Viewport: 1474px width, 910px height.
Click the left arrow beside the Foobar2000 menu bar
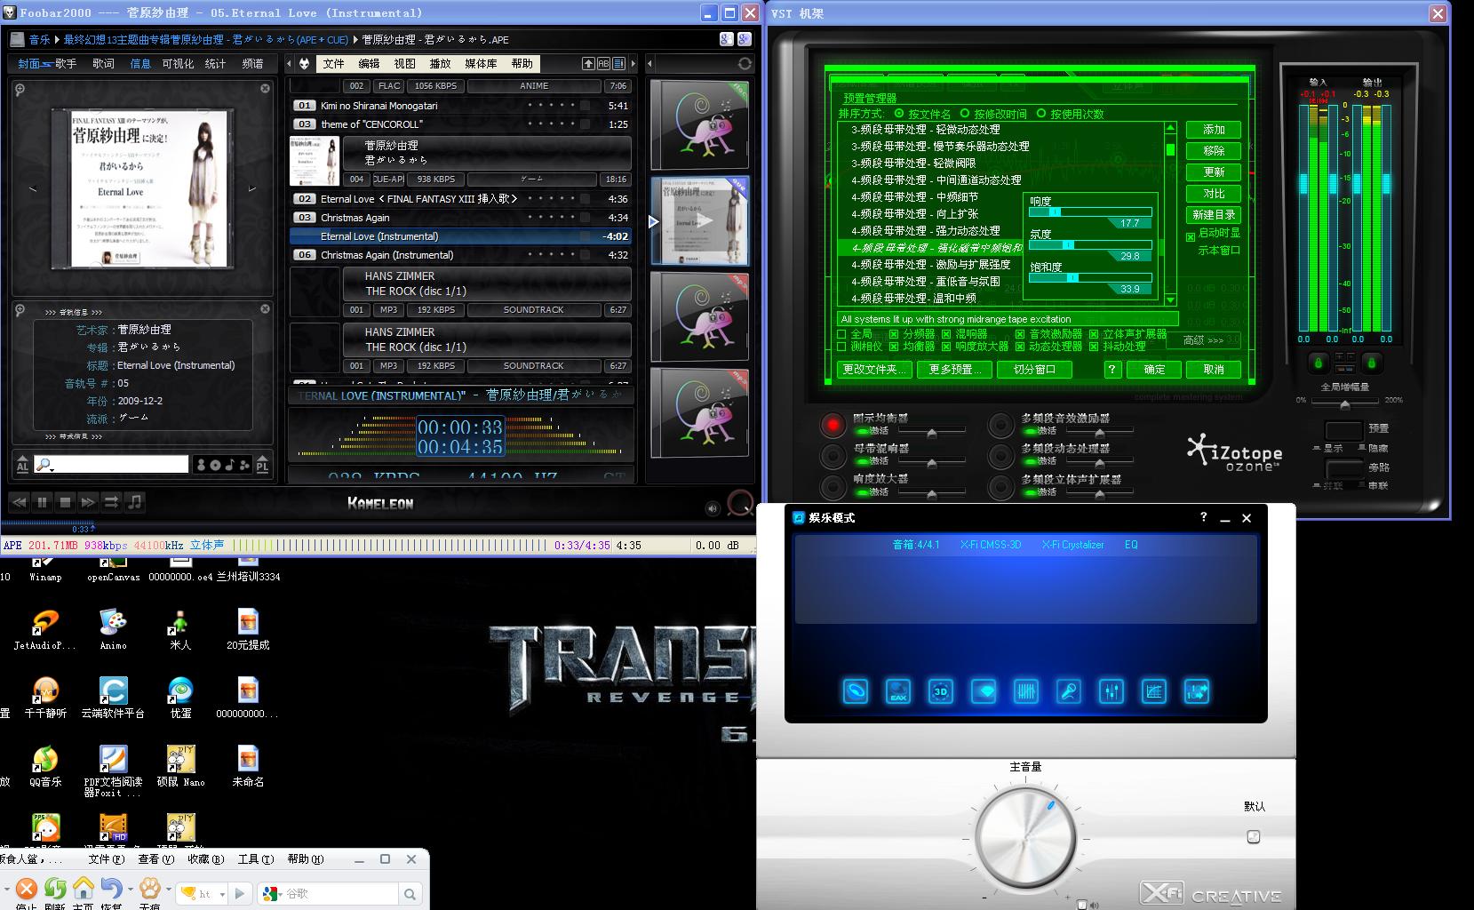pyautogui.click(x=290, y=63)
